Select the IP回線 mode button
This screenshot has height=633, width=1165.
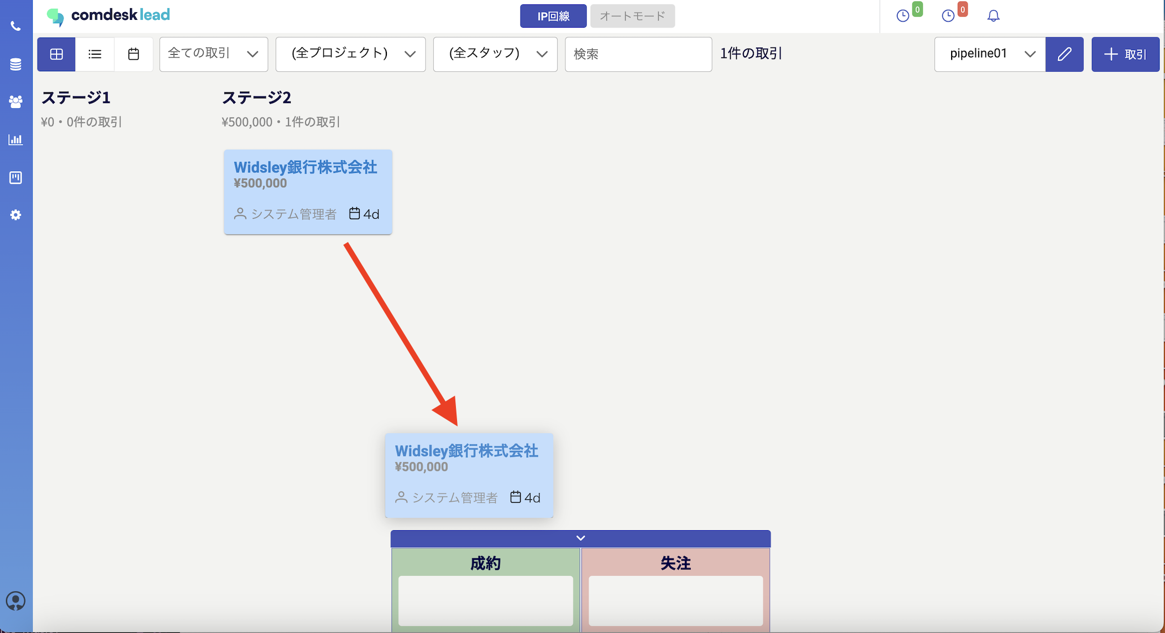click(x=553, y=16)
